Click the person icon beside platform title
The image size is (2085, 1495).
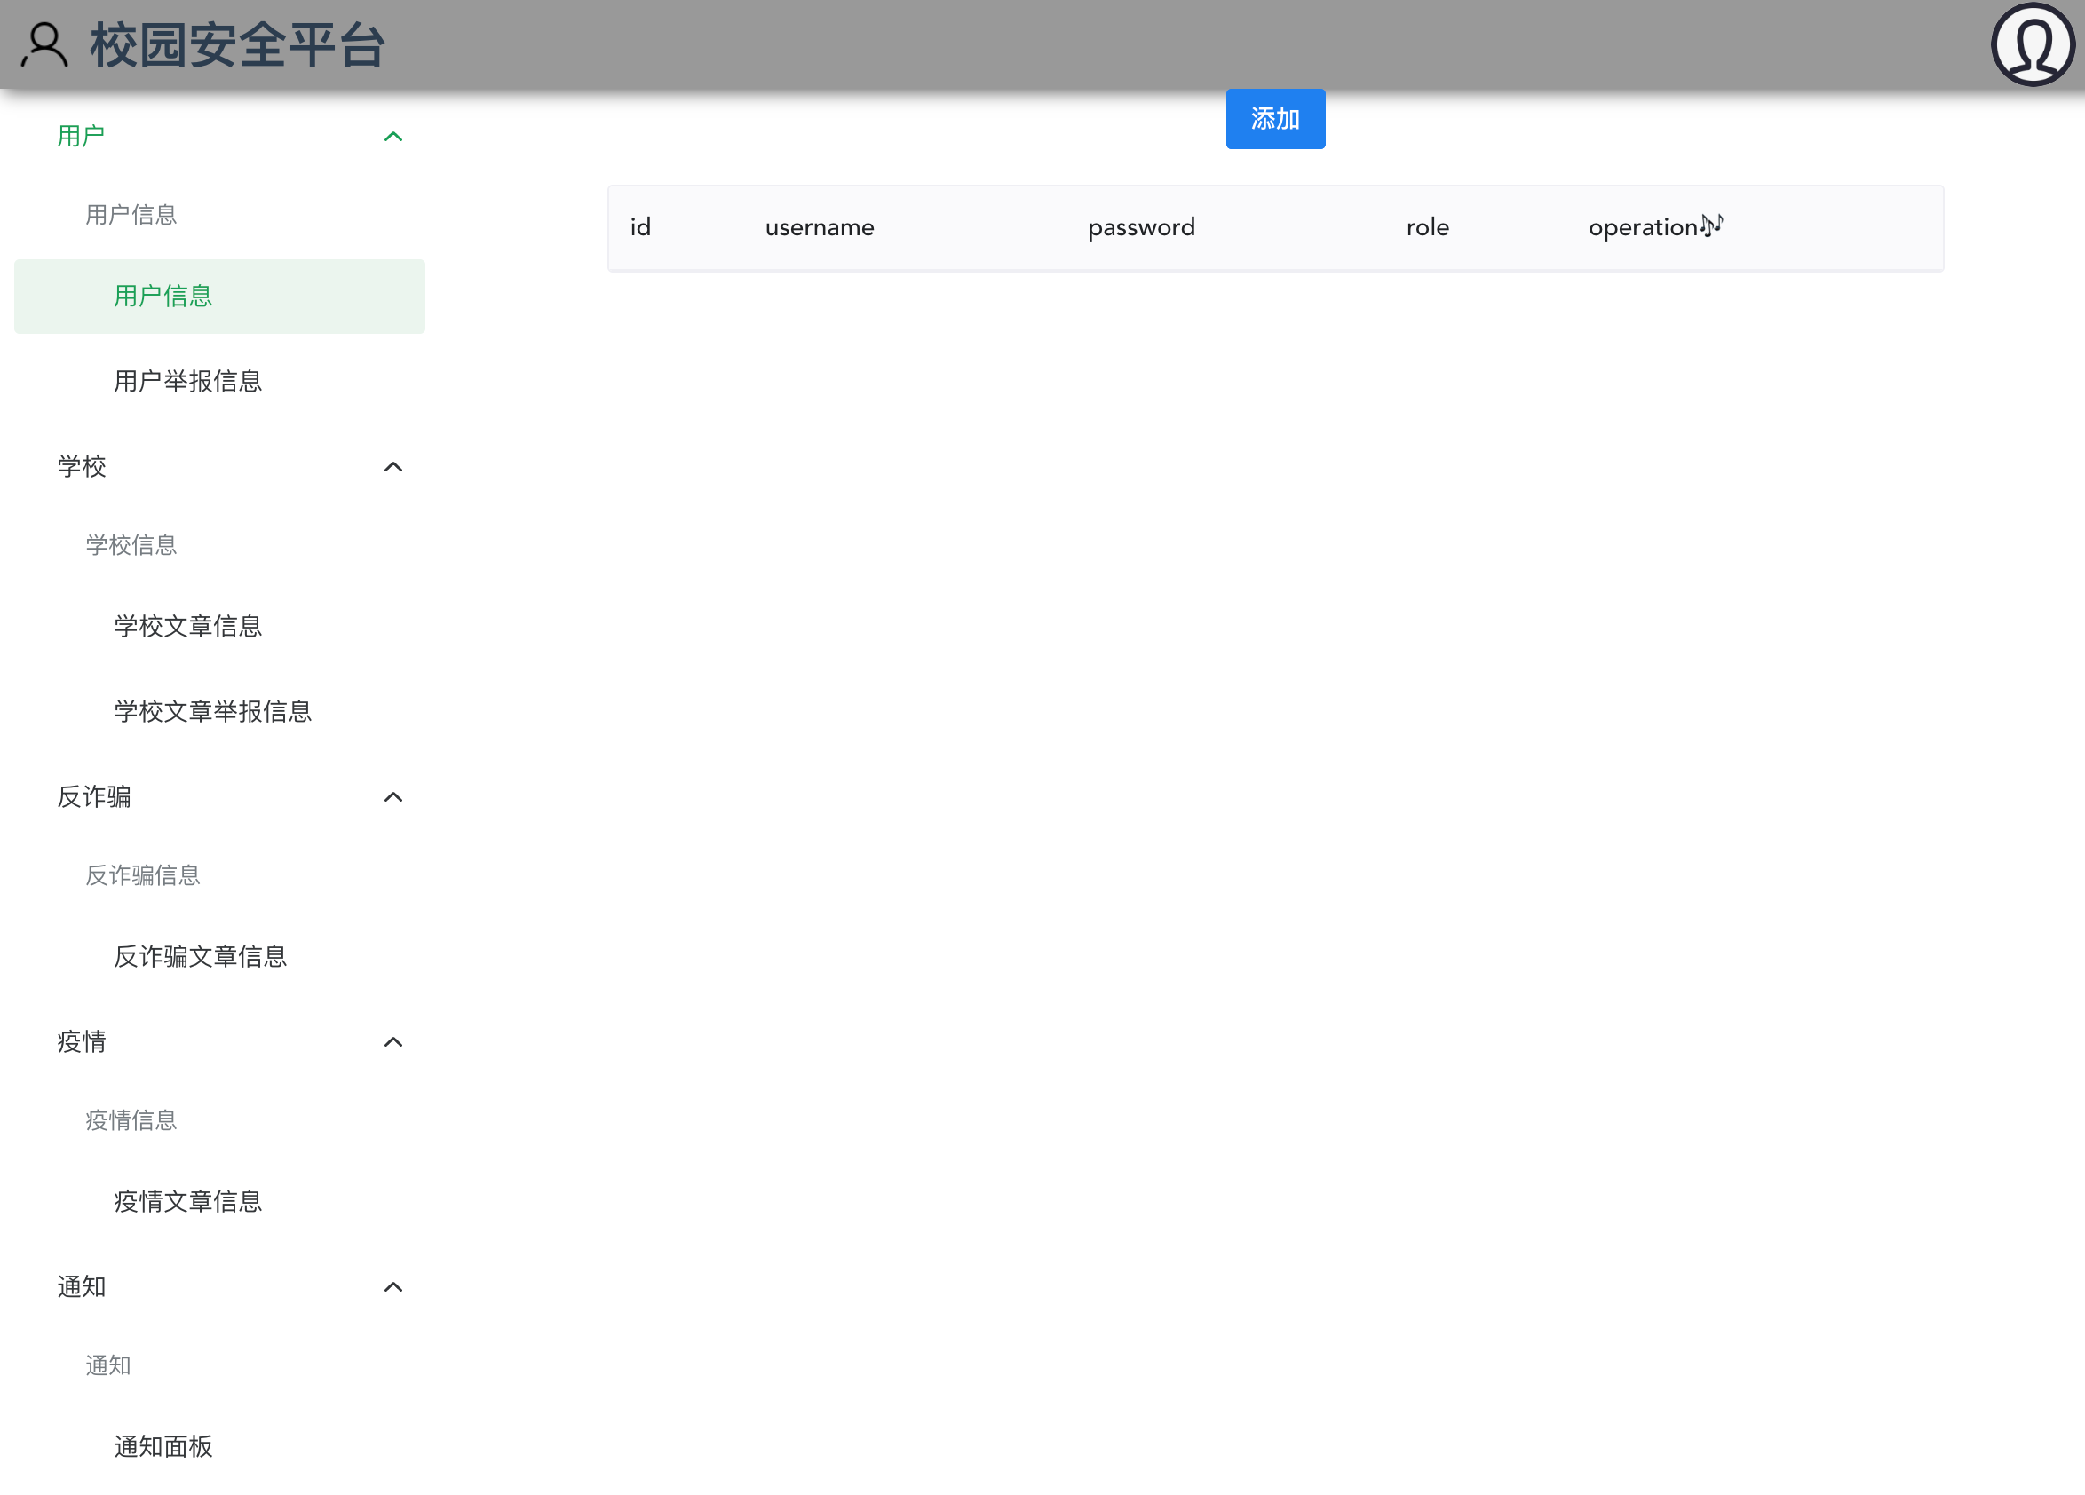click(x=44, y=45)
